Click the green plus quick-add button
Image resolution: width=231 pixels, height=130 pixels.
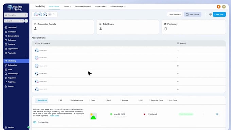pyautogui.click(x=26, y=21)
